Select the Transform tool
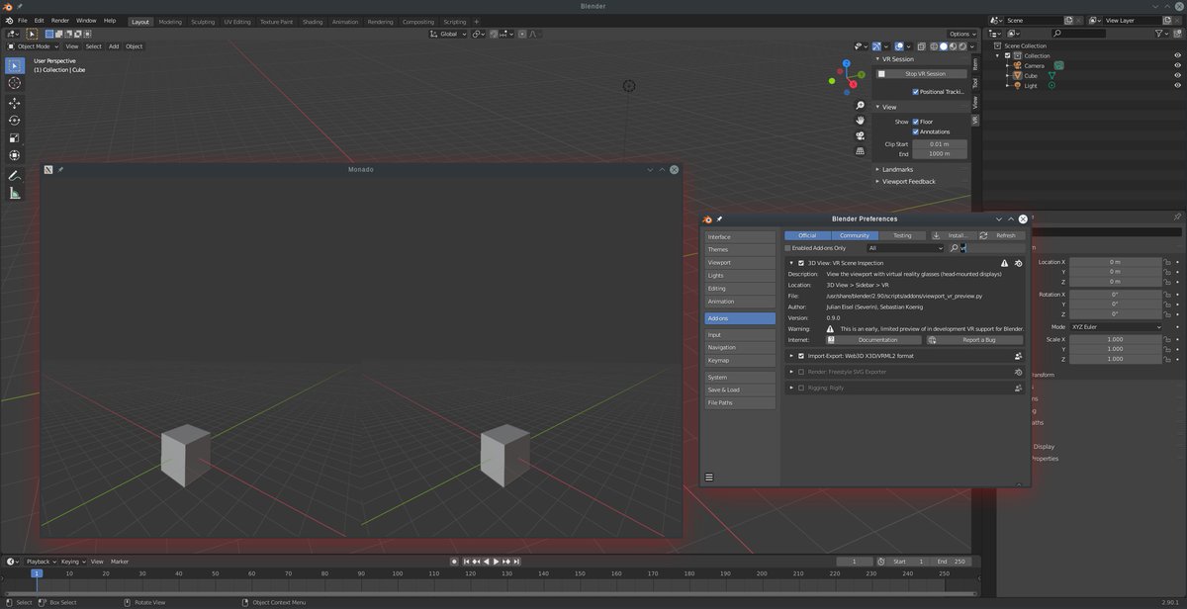 click(x=15, y=156)
